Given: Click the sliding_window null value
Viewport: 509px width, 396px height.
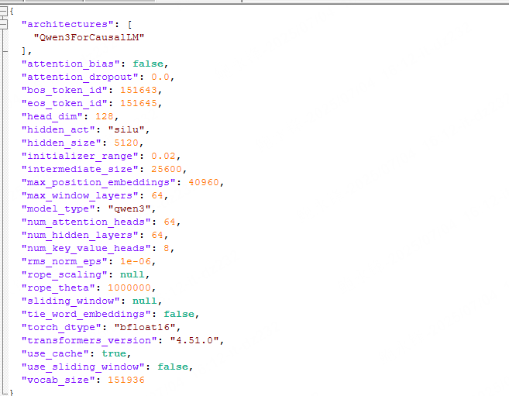Looking at the screenshot, I should pos(144,301).
